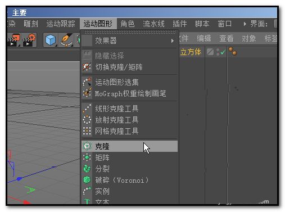Screen dimensions: 285x212
Task: Toggle the 立方体 green enable checkmark
Action: (x=223, y=52)
